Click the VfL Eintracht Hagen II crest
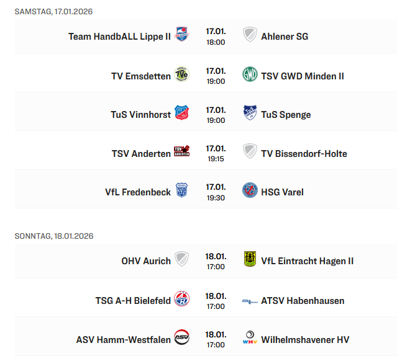This screenshot has height=356, width=397. 250,260
